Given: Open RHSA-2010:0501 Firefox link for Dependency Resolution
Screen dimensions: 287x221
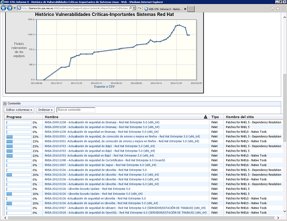Looking at the screenshot, I should (x=122, y=136).
